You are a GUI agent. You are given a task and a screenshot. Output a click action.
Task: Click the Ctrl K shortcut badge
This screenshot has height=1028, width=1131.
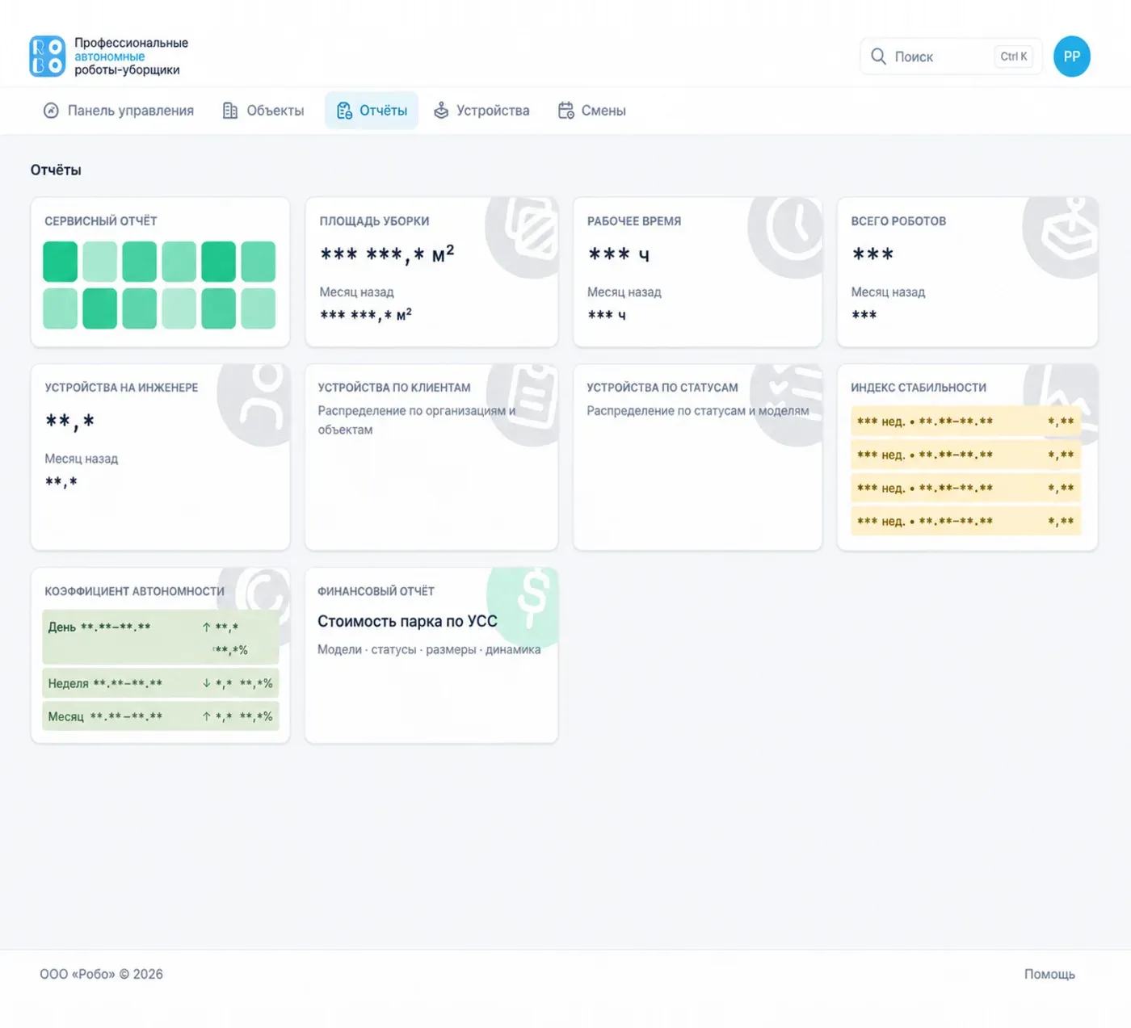1014,57
